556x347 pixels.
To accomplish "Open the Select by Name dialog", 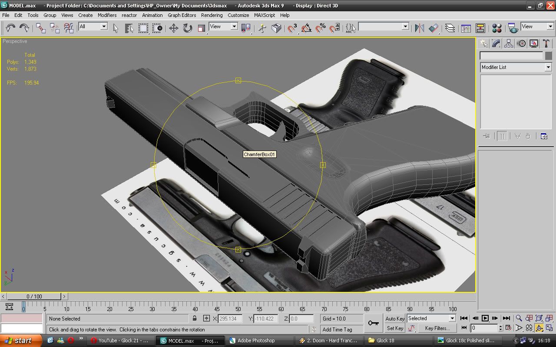I will click(x=129, y=28).
